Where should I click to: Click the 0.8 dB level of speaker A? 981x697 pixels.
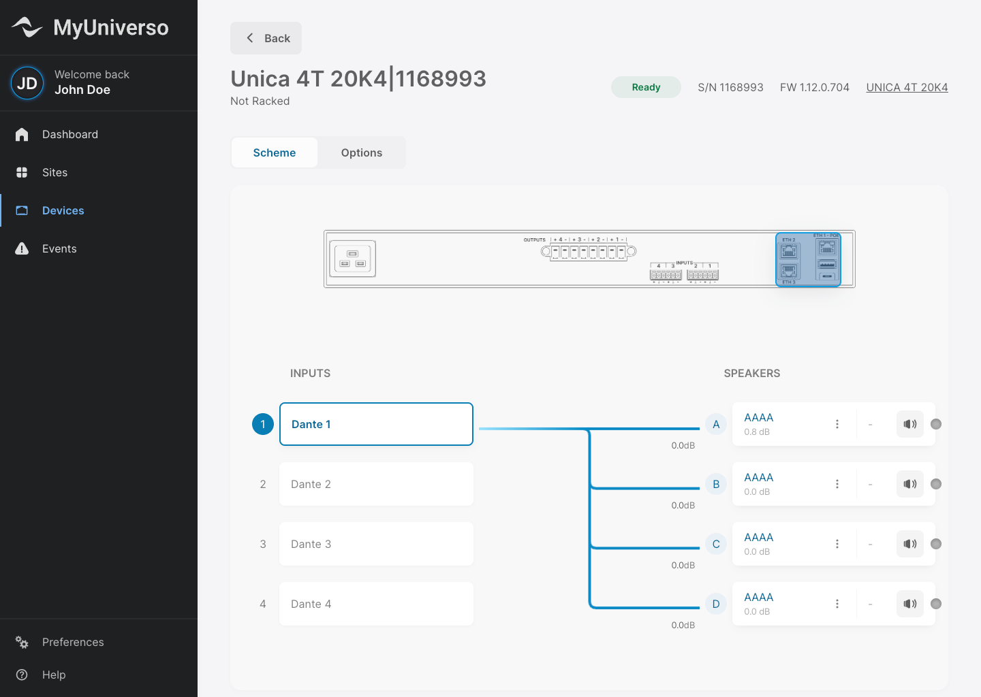tap(757, 432)
